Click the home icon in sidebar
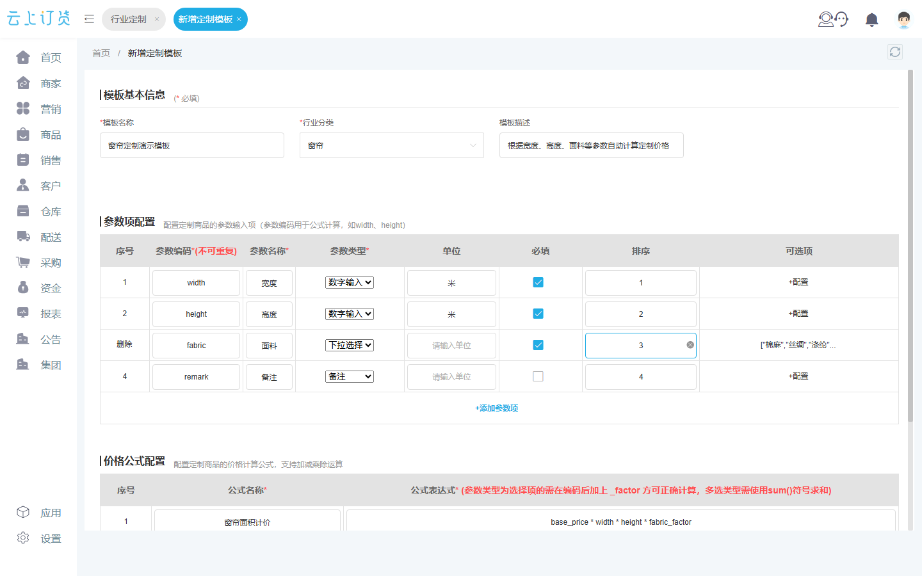 click(23, 58)
